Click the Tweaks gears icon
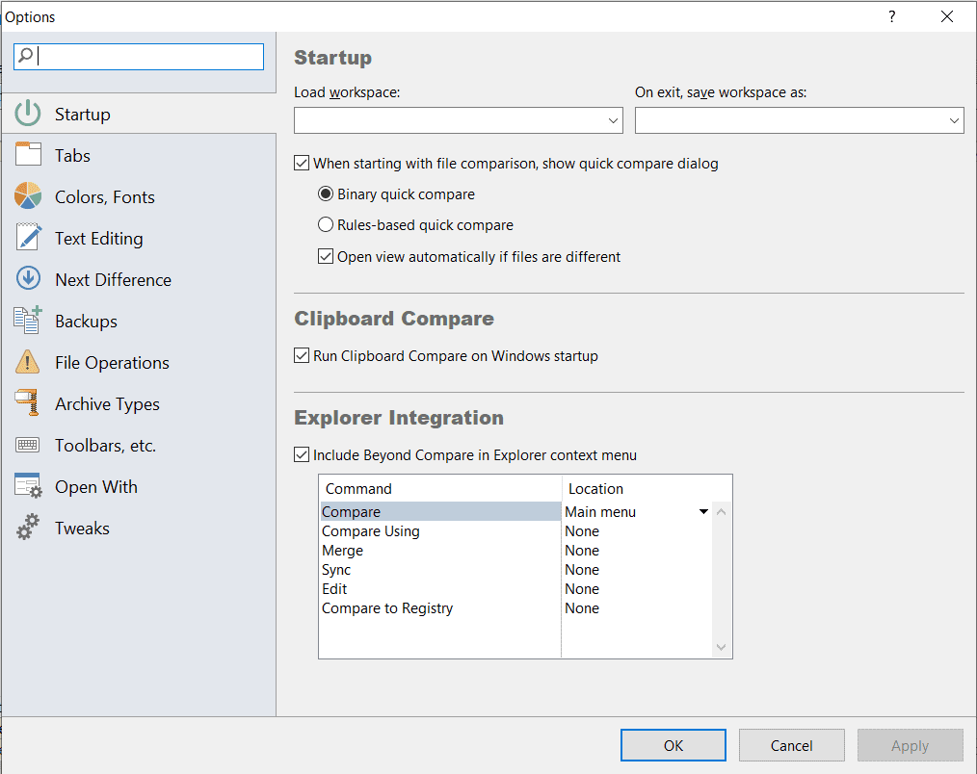Screen dimensions: 977x774 click(28, 528)
